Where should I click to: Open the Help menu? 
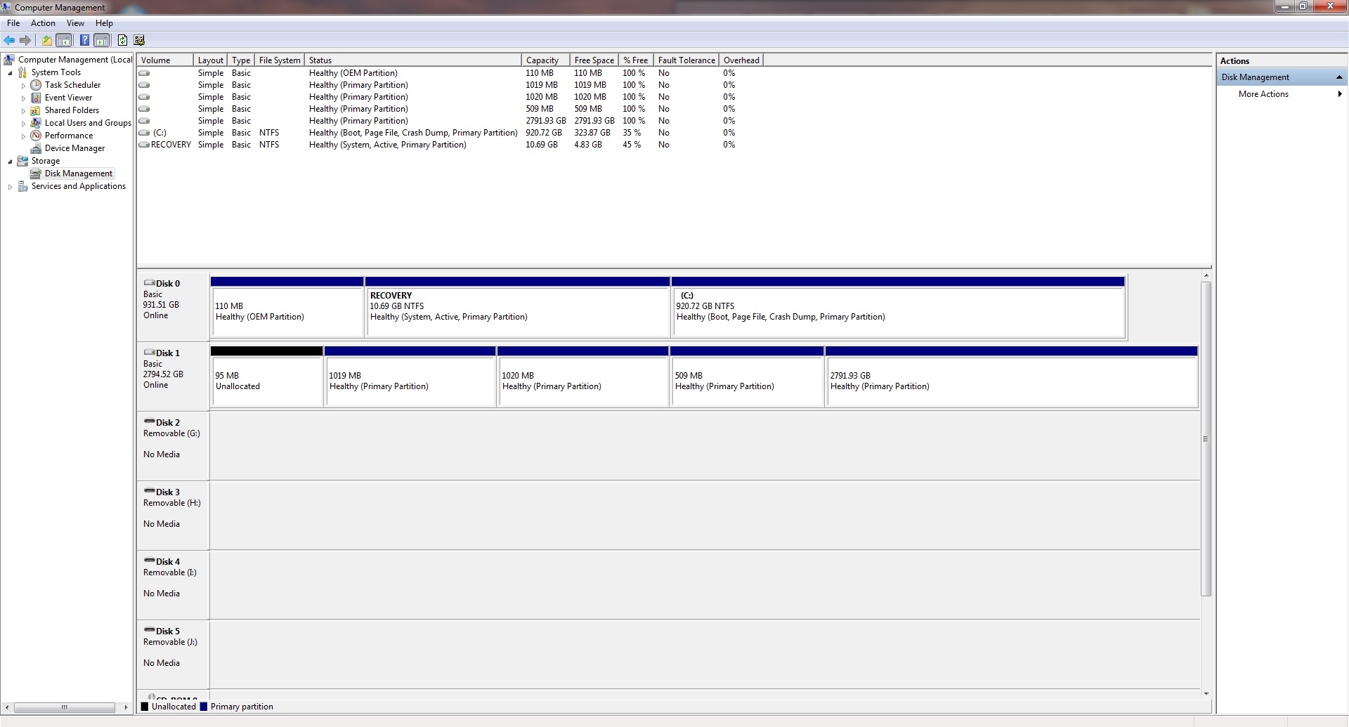point(104,23)
